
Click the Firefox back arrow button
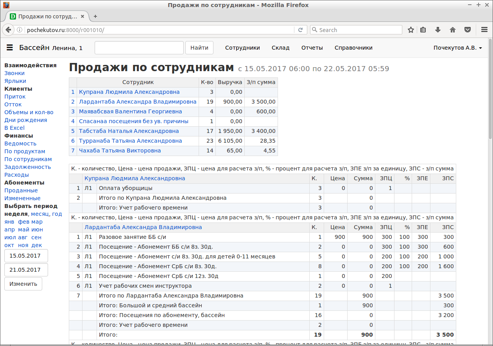tap(8, 30)
